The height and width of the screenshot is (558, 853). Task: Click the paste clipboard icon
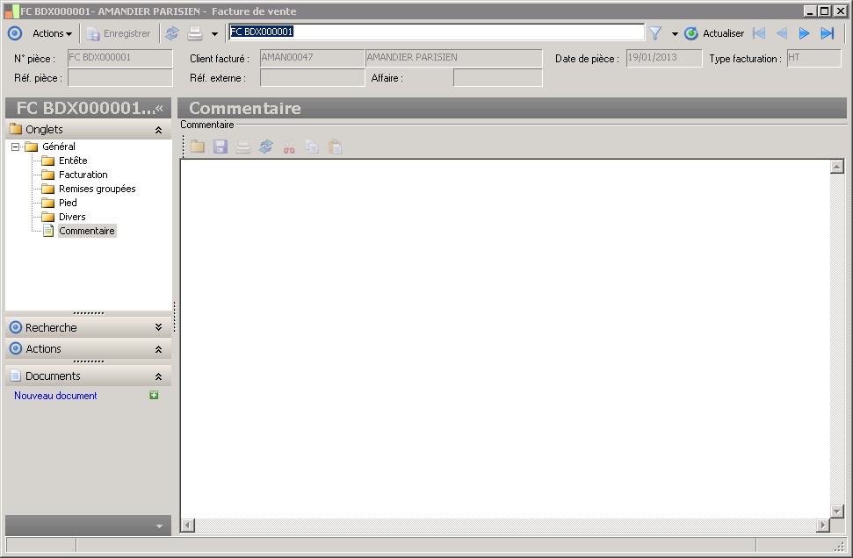(x=335, y=147)
